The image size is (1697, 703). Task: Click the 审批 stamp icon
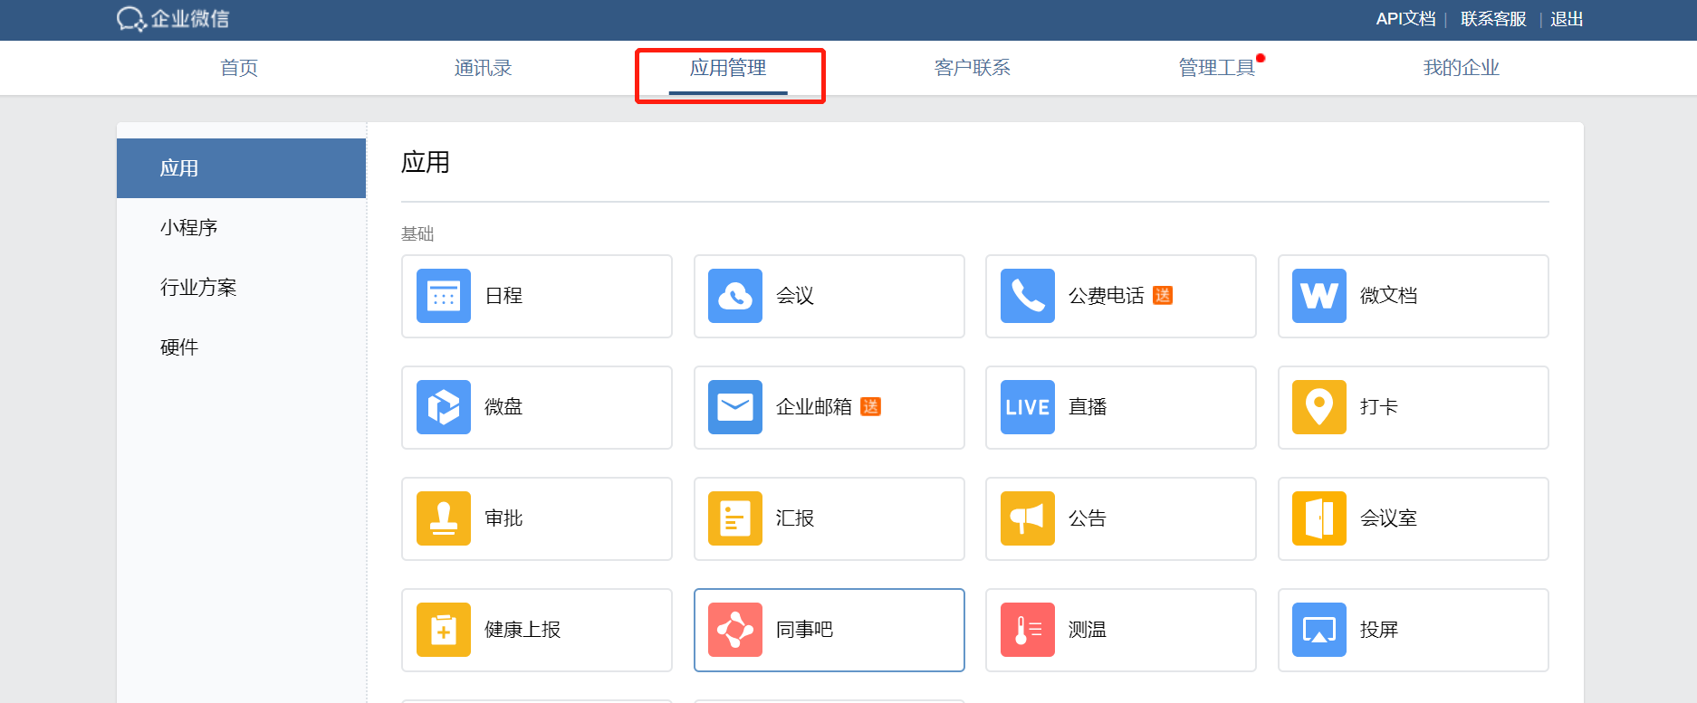(444, 518)
